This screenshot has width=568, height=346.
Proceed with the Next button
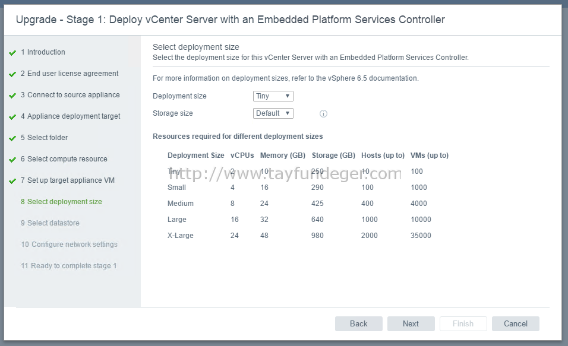(x=411, y=323)
